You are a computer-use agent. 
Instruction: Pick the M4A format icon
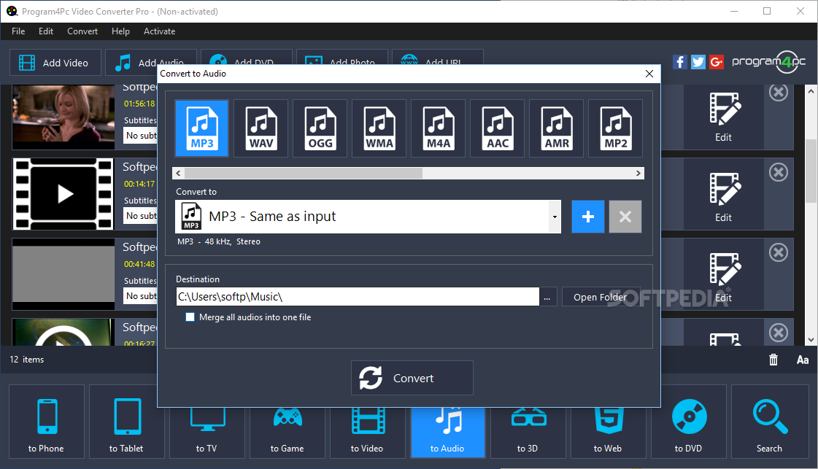point(439,128)
